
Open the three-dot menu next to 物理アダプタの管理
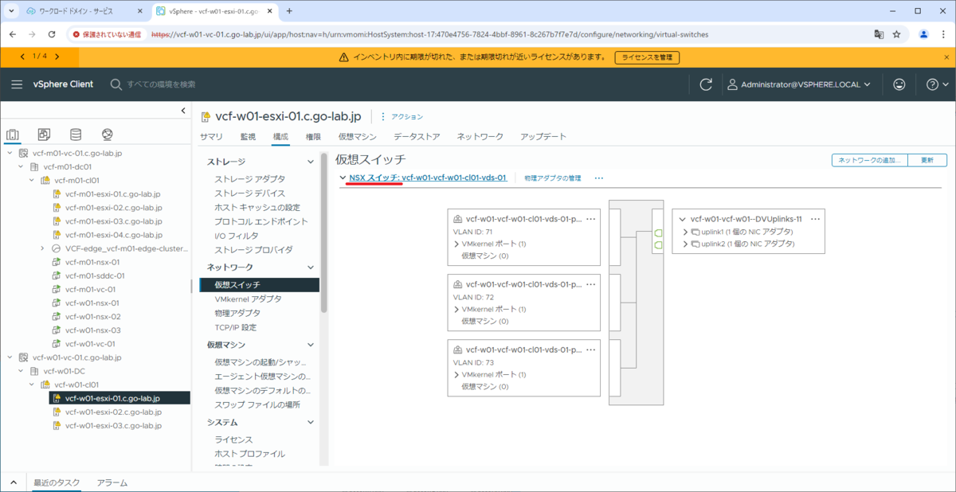tap(599, 178)
